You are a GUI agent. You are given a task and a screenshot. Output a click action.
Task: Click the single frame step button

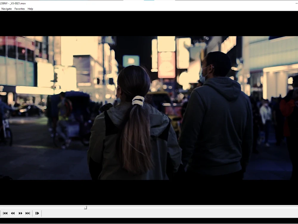37,213
